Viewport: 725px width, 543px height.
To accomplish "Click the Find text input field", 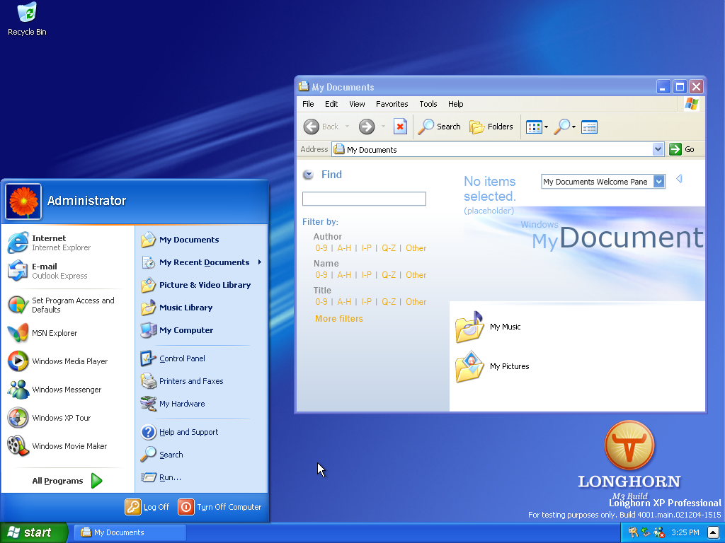I will (x=364, y=199).
